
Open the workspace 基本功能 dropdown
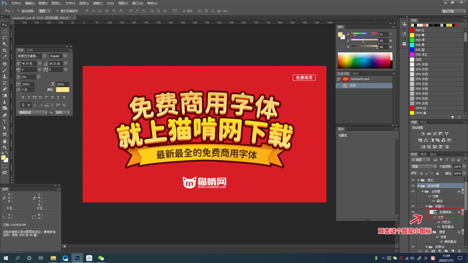pyautogui.click(x=453, y=11)
